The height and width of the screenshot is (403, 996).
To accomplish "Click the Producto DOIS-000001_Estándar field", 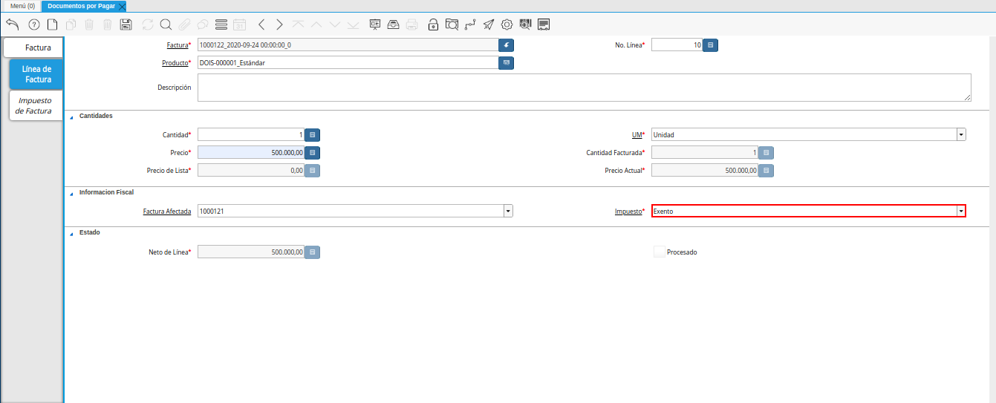I will click(348, 63).
